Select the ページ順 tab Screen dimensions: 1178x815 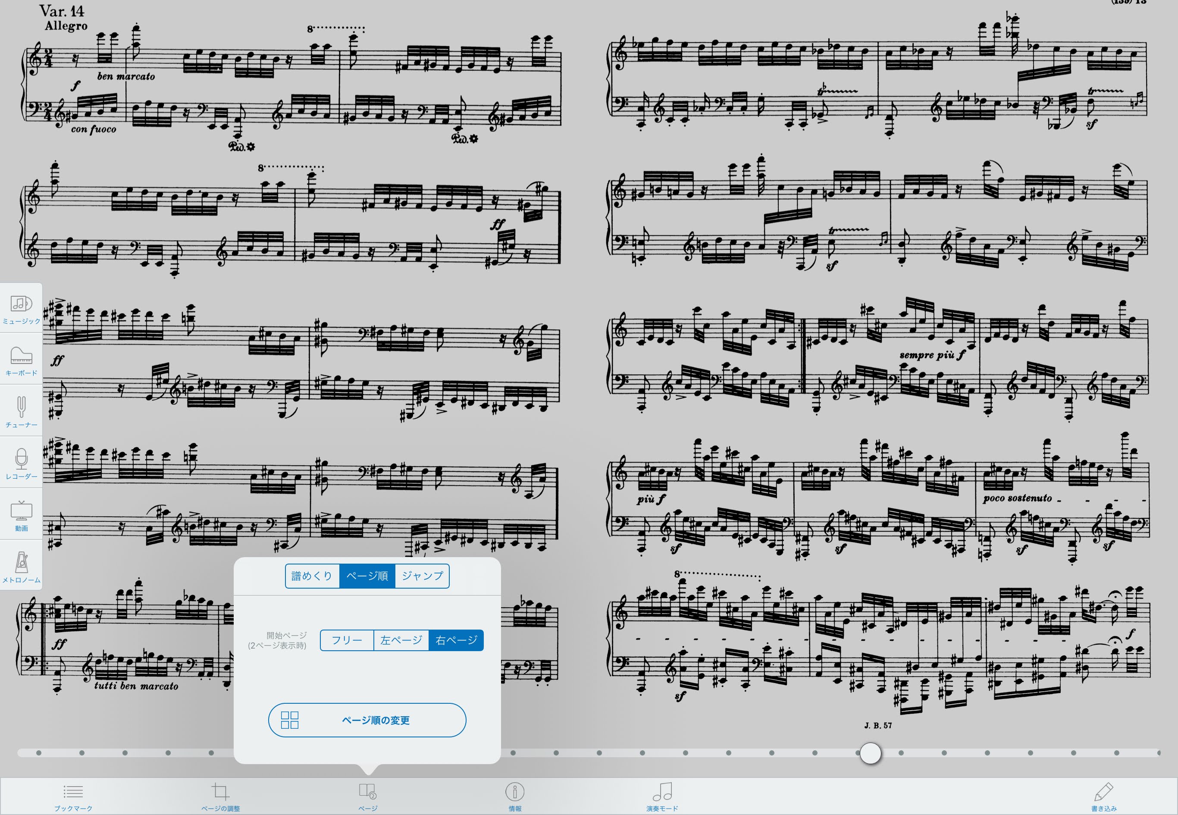pos(367,576)
